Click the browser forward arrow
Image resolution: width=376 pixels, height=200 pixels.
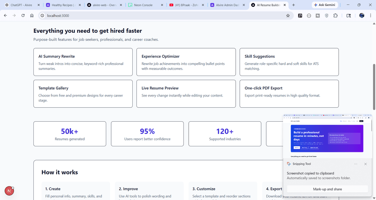tap(14, 16)
